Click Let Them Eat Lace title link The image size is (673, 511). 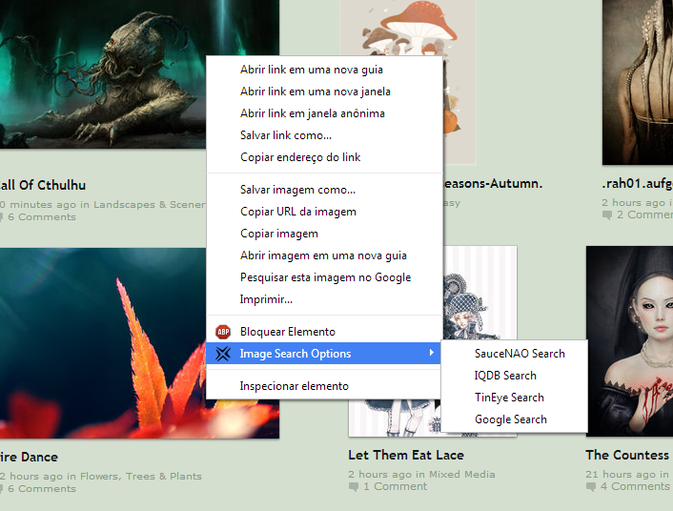point(406,455)
